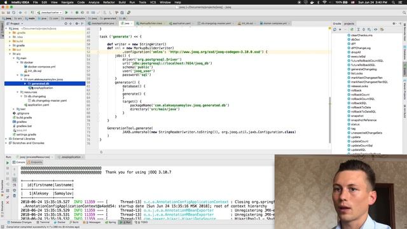Open the Messages tool window
407x229 pixels.
[x=91, y=223]
